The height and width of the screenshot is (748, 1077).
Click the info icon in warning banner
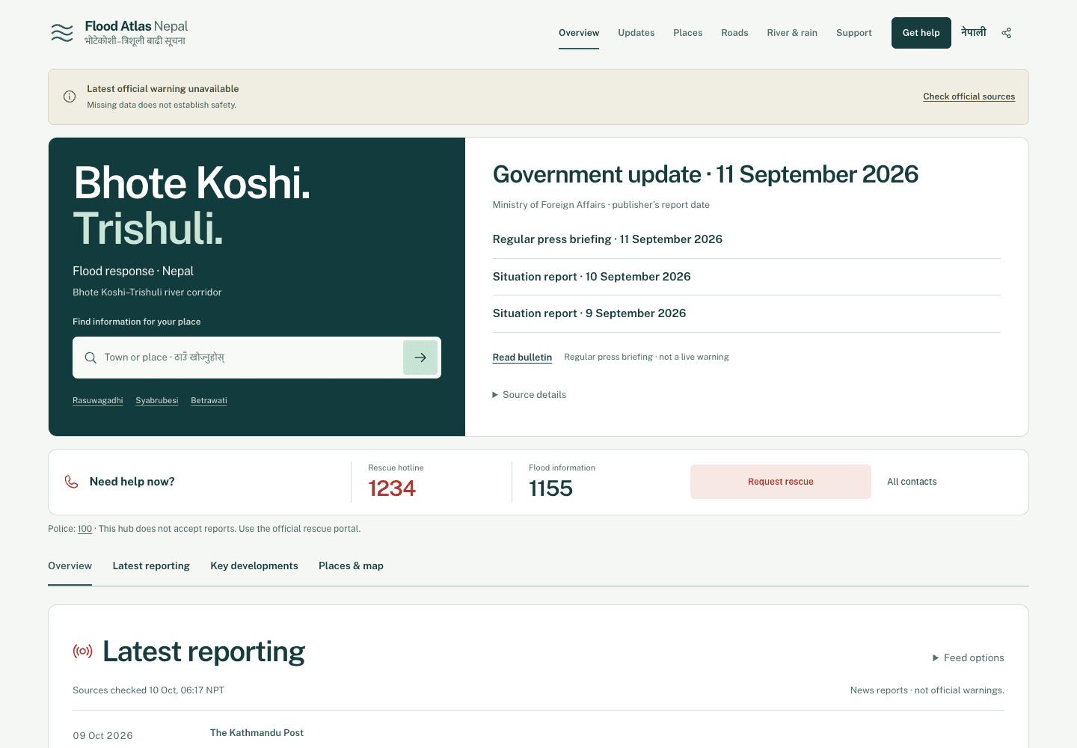pos(70,96)
